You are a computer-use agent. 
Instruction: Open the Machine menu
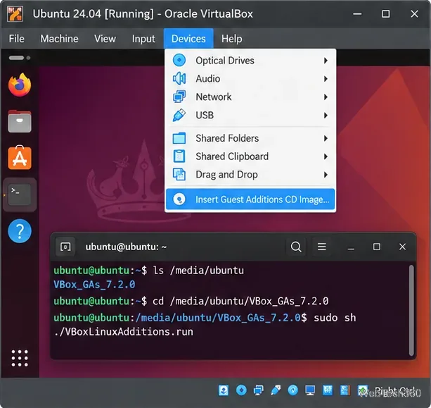point(59,39)
